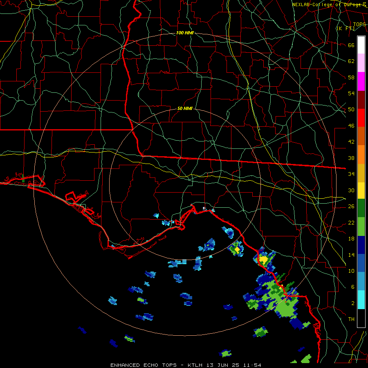Image resolution: width=368 pixels, height=368 pixels.
Task: Click the 100 NMI range ring label
Action: pyautogui.click(x=185, y=33)
